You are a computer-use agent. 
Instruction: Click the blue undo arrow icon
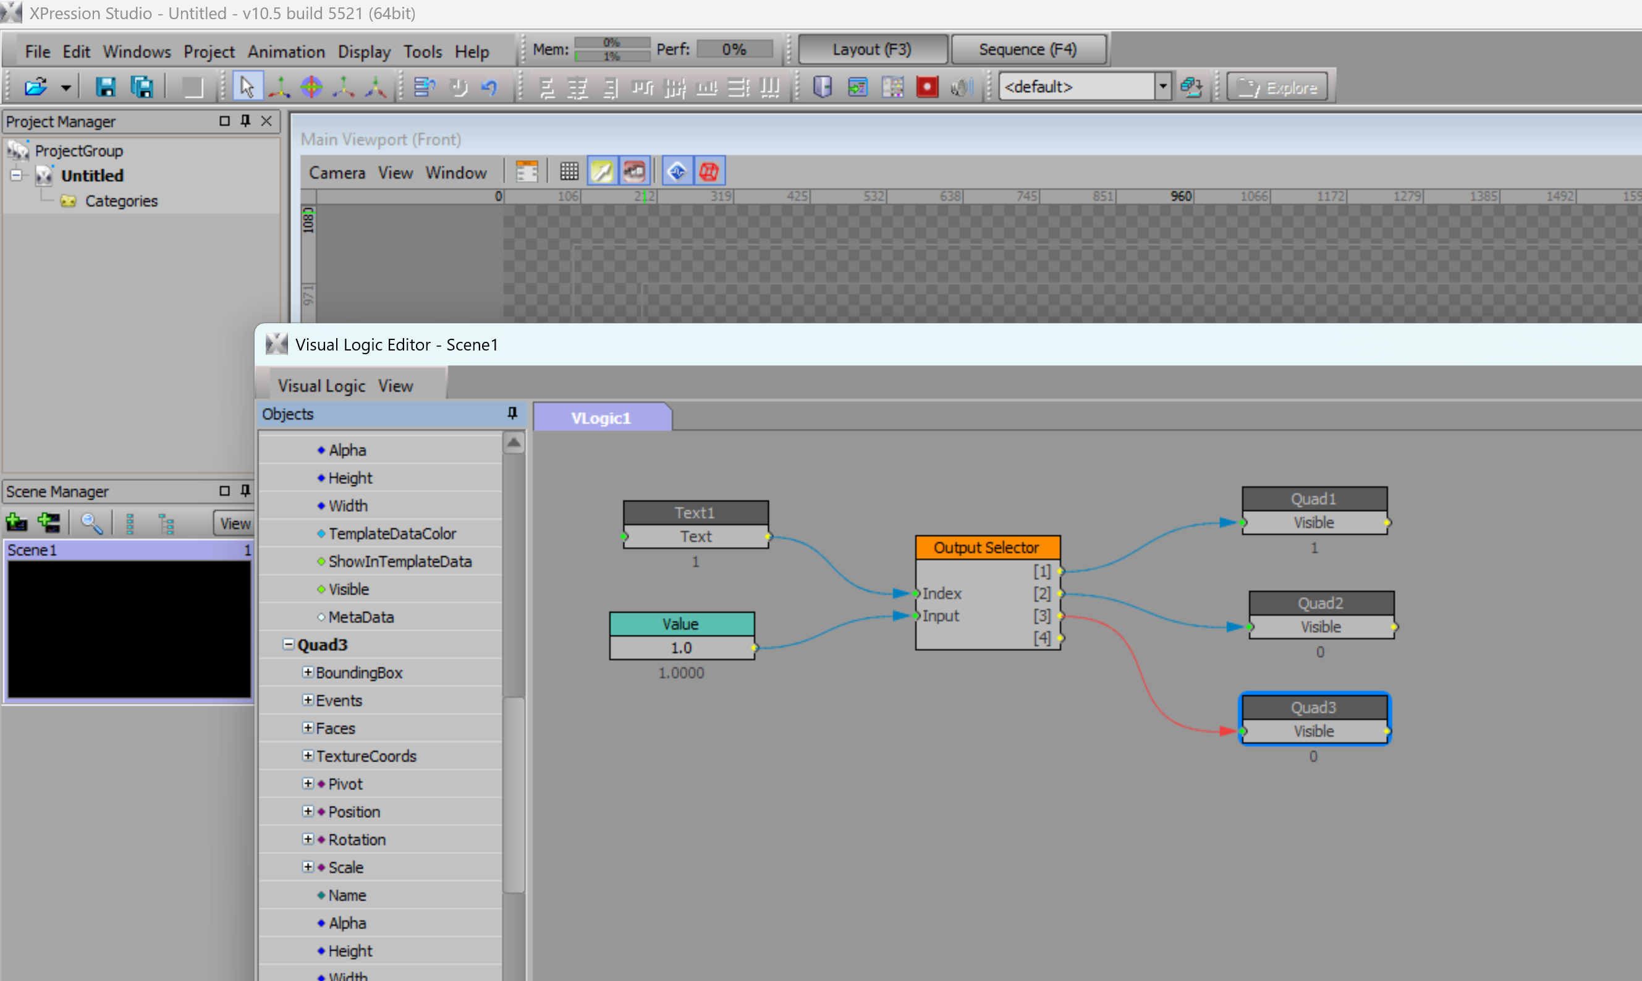pyautogui.click(x=489, y=87)
